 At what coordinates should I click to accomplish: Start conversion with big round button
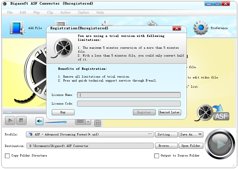pyautogui.click(x=220, y=144)
